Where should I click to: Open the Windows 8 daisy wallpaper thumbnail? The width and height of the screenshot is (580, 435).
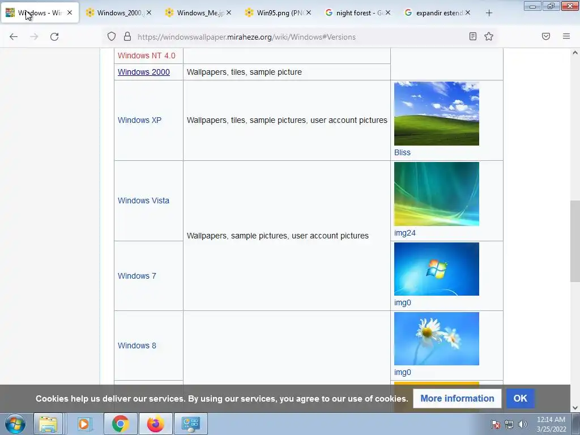(x=437, y=339)
